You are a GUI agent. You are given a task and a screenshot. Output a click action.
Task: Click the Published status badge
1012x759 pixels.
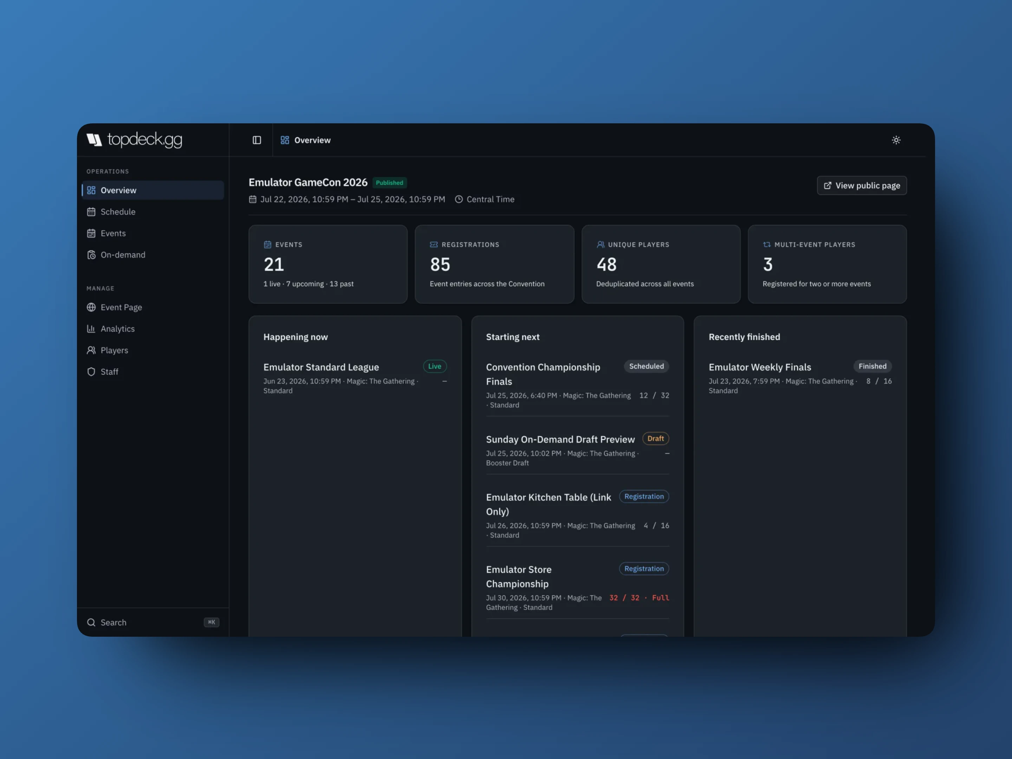(x=389, y=182)
